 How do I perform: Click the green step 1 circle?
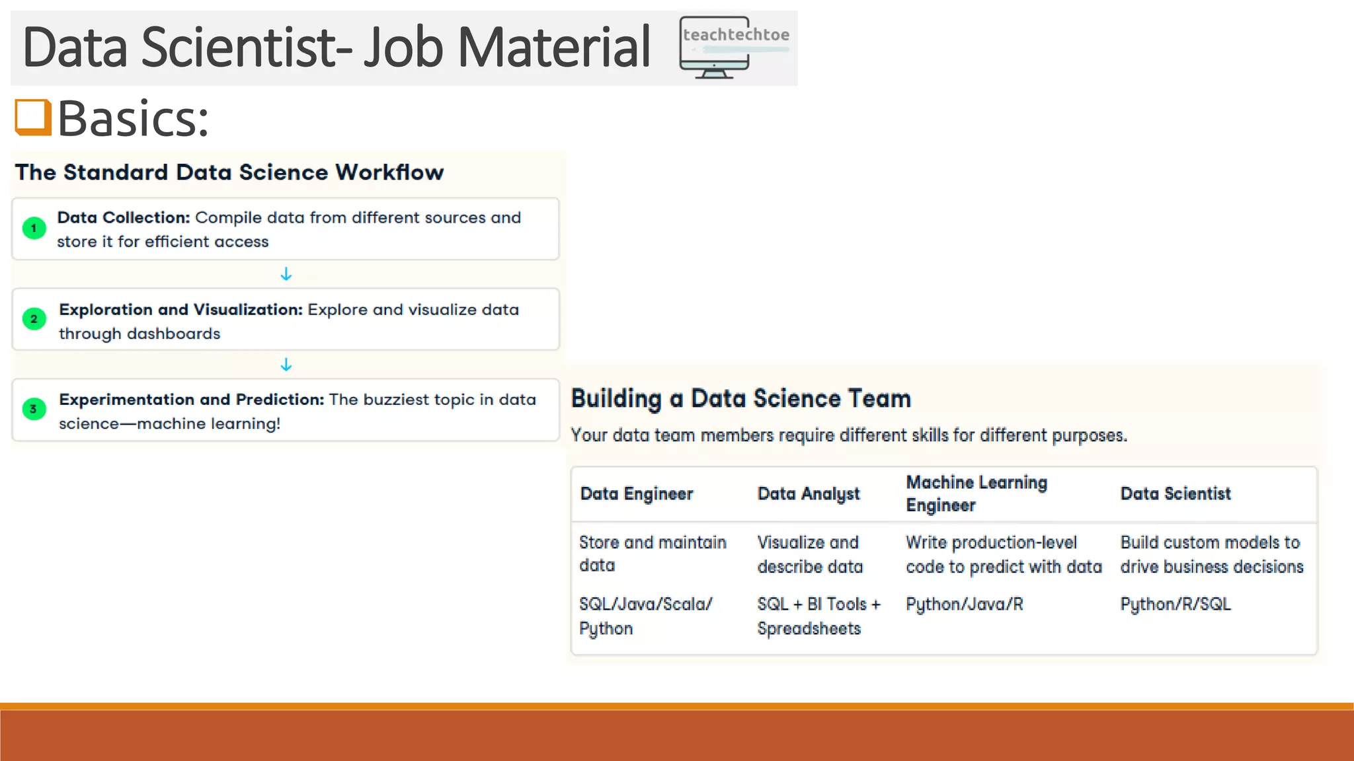click(34, 228)
